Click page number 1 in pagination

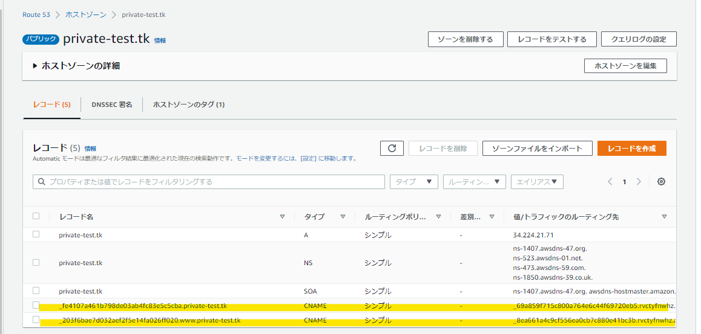[x=625, y=182]
